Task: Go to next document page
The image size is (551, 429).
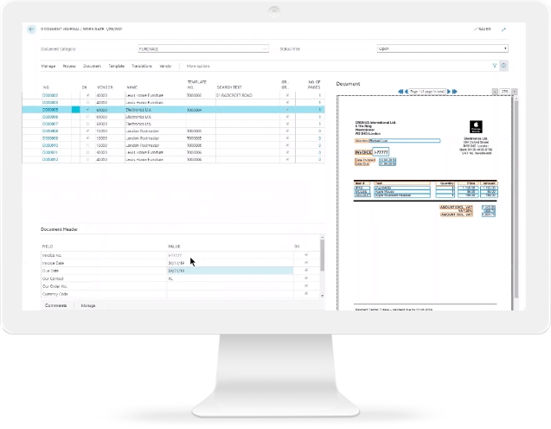Action: coord(451,91)
